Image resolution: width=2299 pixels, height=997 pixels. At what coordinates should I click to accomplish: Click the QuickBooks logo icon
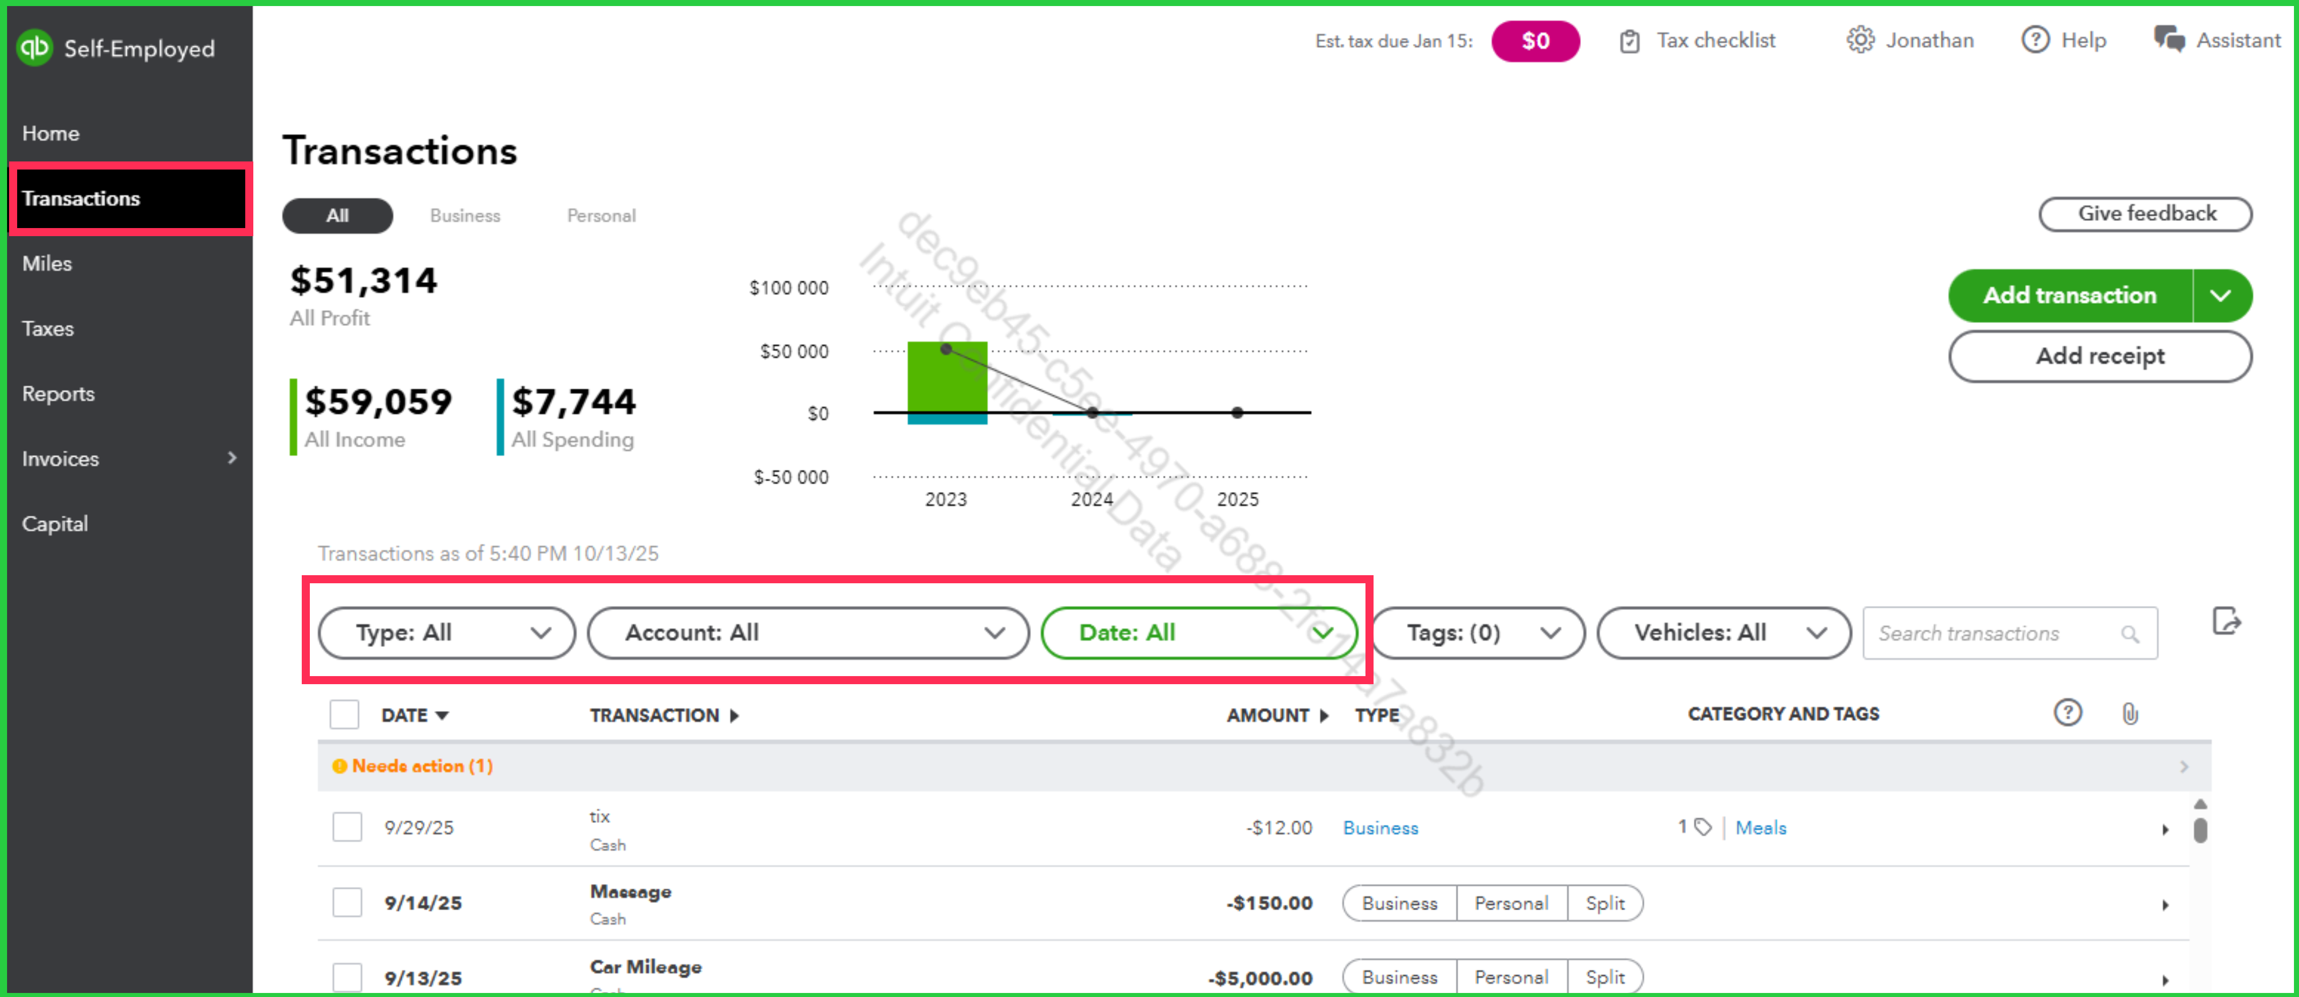(x=35, y=47)
